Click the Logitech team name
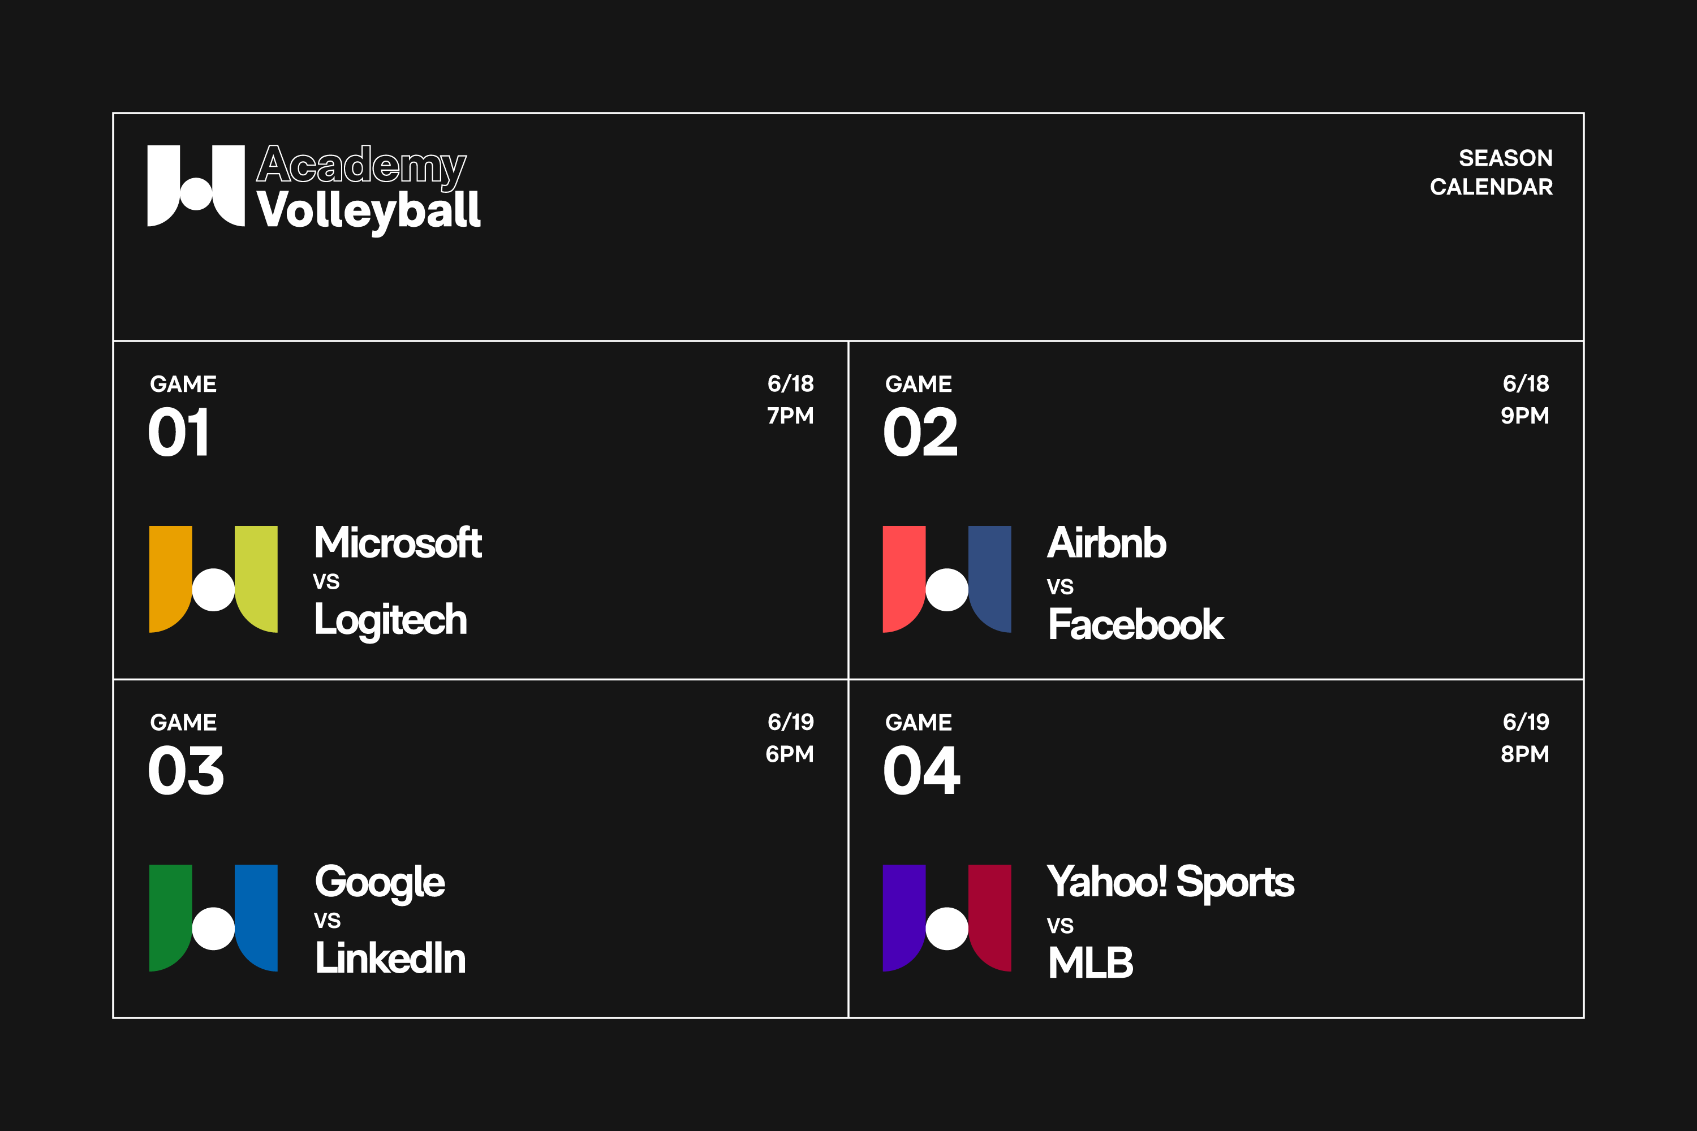The height and width of the screenshot is (1131, 1697). click(390, 620)
